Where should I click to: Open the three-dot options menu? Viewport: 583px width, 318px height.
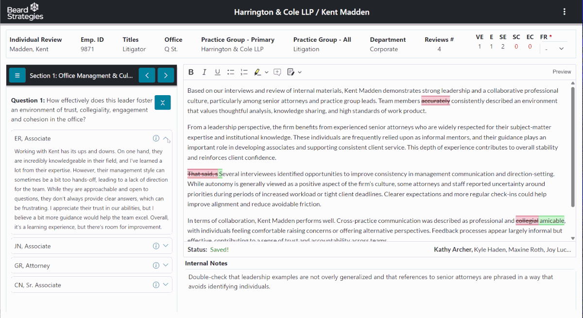tap(564, 12)
